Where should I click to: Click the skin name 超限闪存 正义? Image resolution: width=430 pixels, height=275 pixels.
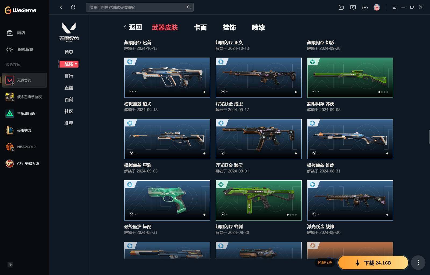(x=229, y=43)
